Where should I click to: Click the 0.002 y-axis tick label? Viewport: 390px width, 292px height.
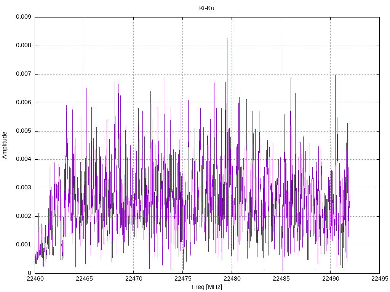[24, 216]
